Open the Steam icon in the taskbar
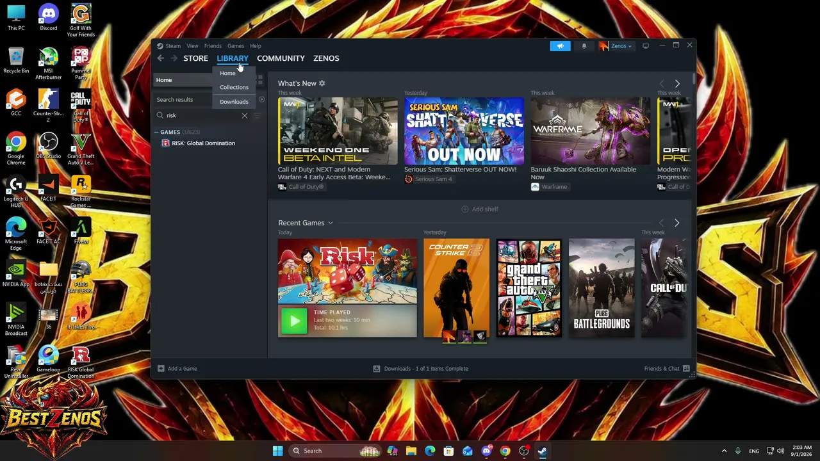 coord(542,451)
